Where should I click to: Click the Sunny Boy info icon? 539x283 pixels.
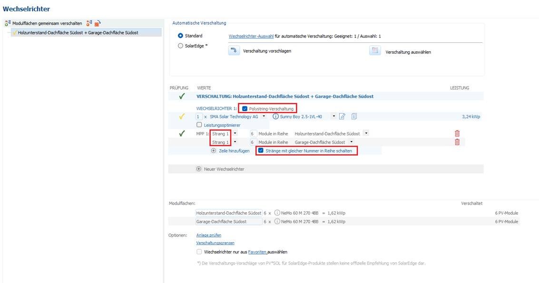pos(275,116)
